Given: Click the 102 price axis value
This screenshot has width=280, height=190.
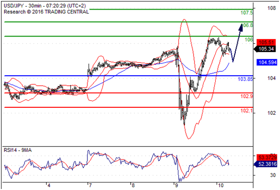Looking at the screenshot, I should 271,113.
